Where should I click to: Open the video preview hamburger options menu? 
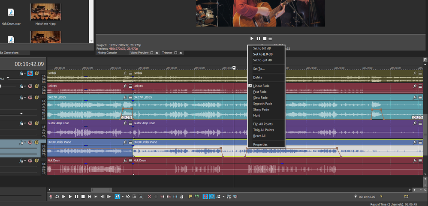pyautogui.click(x=270, y=39)
